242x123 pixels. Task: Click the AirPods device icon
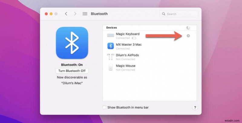coord(110,57)
